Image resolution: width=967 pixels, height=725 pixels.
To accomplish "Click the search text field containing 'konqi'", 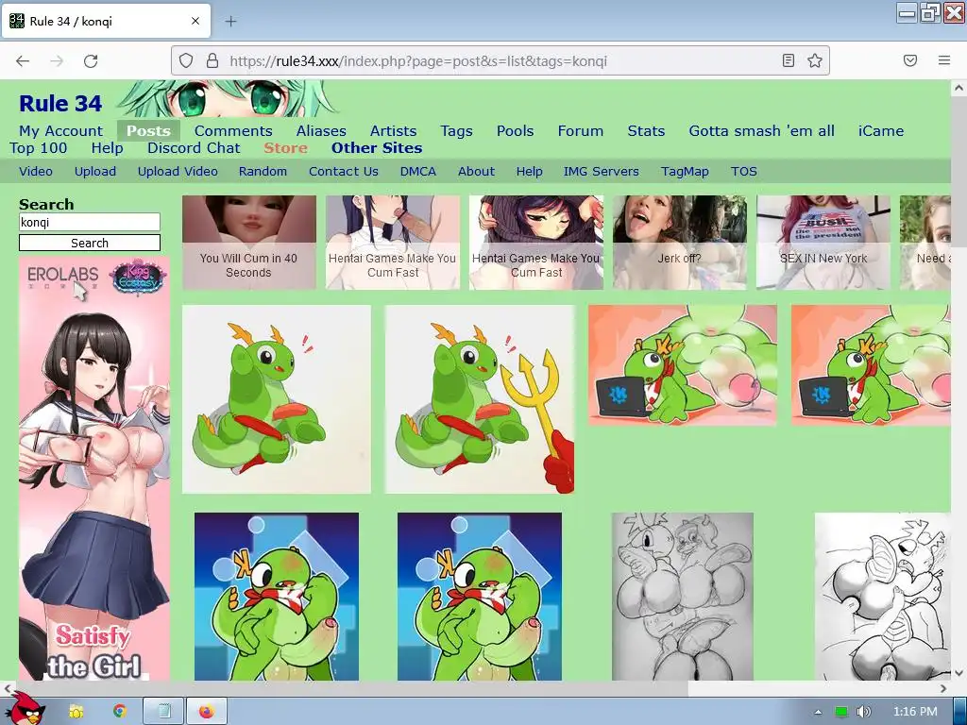I will coord(90,222).
